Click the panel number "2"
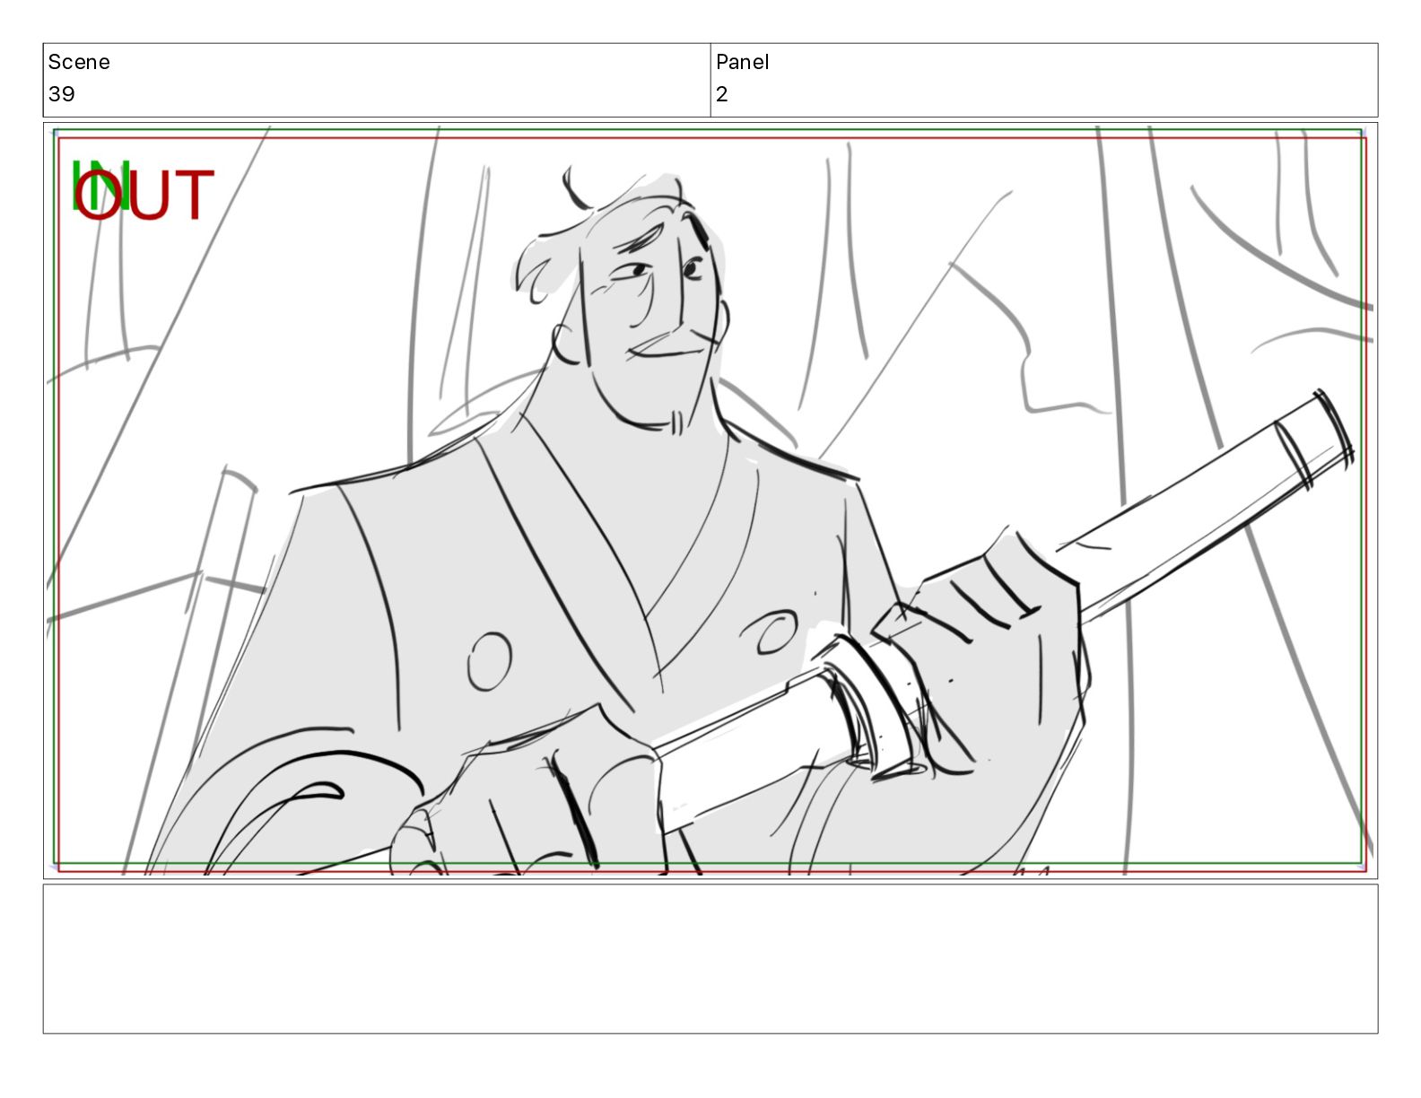Viewport: 1421px width, 1098px height. point(721,94)
